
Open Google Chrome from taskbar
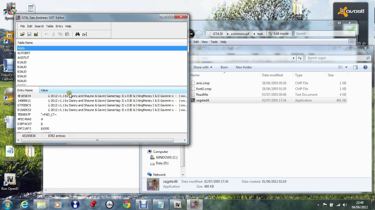[127, 205]
